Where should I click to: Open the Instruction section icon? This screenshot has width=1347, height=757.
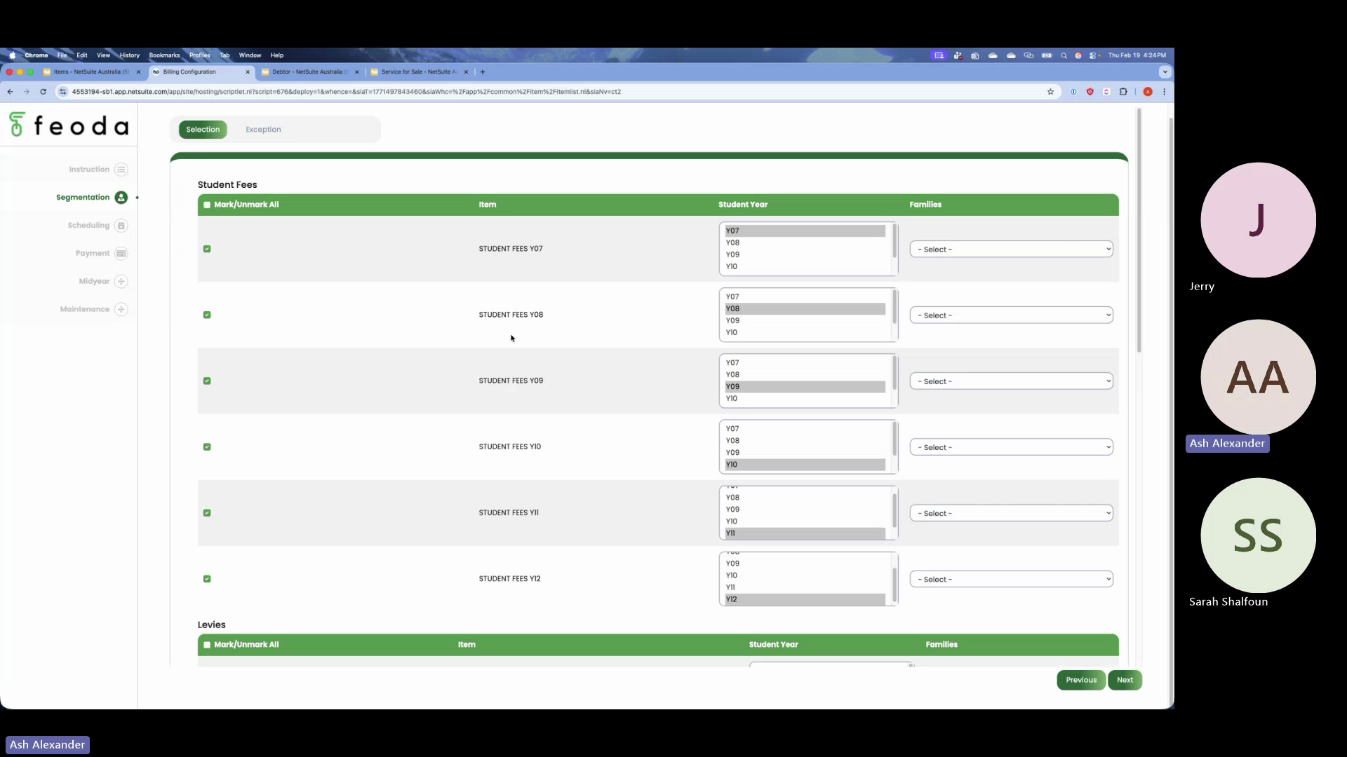121,169
